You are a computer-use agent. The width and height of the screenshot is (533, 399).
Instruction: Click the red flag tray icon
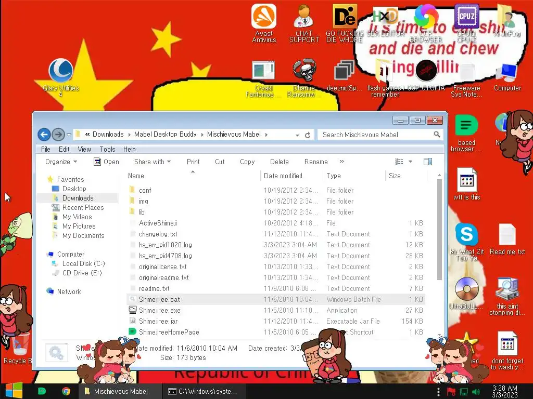(x=451, y=392)
